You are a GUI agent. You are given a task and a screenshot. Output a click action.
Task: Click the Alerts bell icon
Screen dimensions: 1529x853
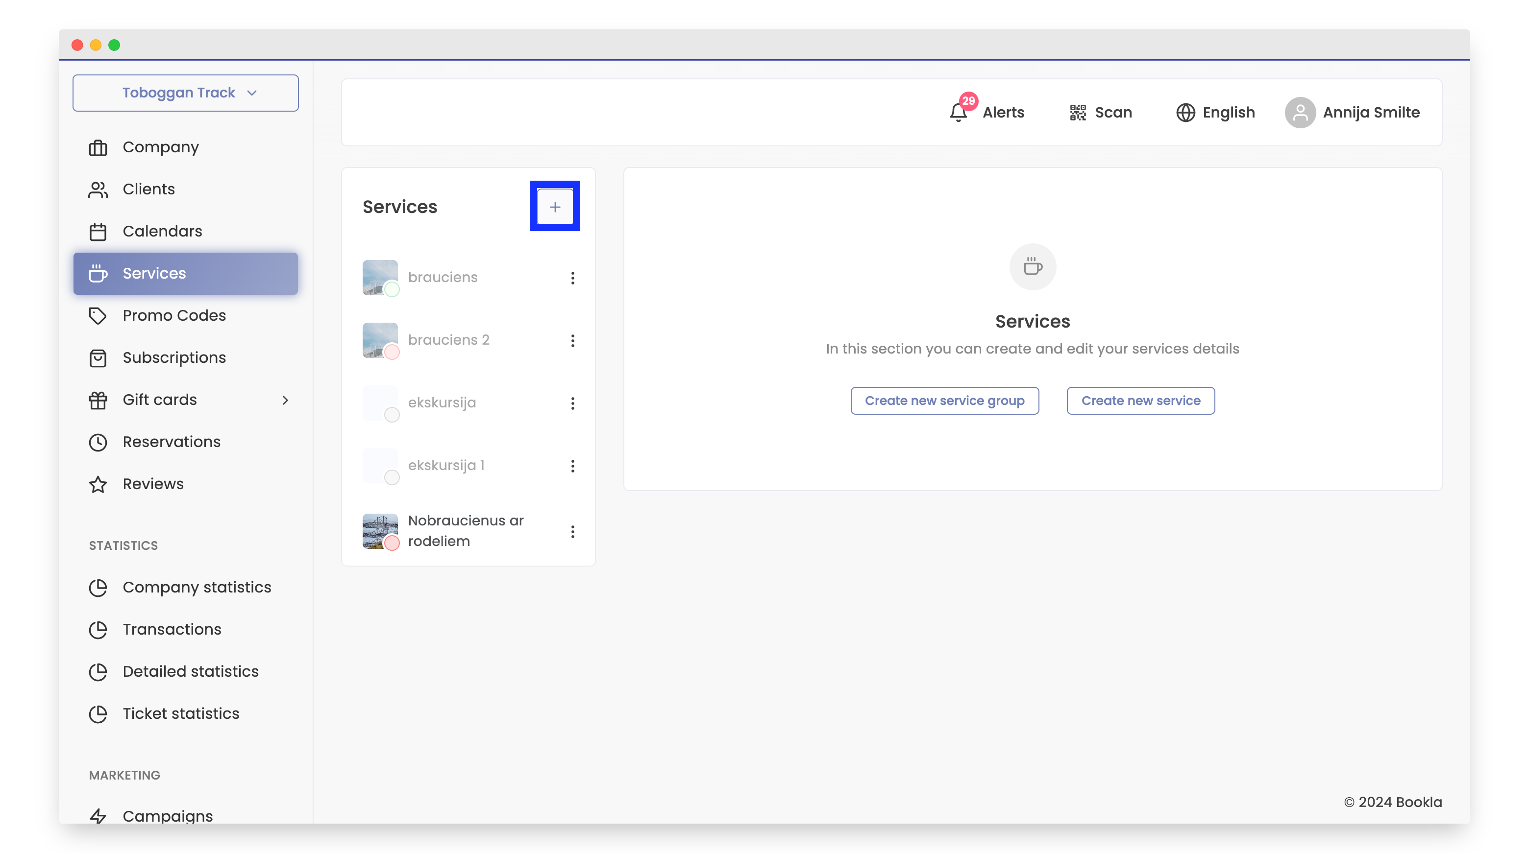pyautogui.click(x=958, y=113)
